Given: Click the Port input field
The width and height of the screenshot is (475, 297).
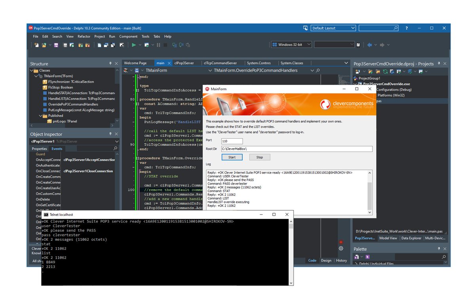Looking at the screenshot, I should (232, 141).
